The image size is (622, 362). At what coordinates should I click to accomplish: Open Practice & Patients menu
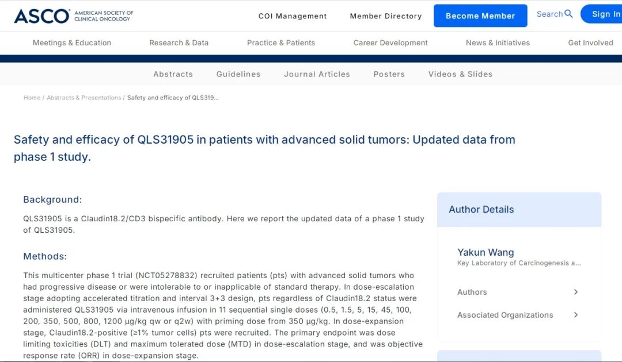pyautogui.click(x=281, y=43)
